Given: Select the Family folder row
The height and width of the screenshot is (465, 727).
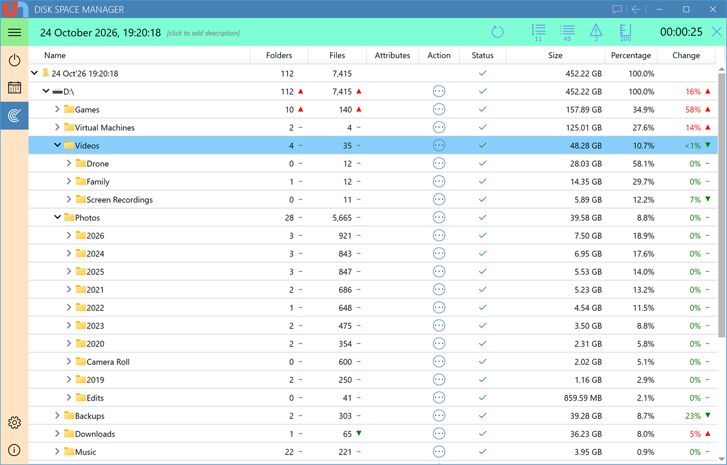Looking at the screenshot, I should [x=373, y=181].
